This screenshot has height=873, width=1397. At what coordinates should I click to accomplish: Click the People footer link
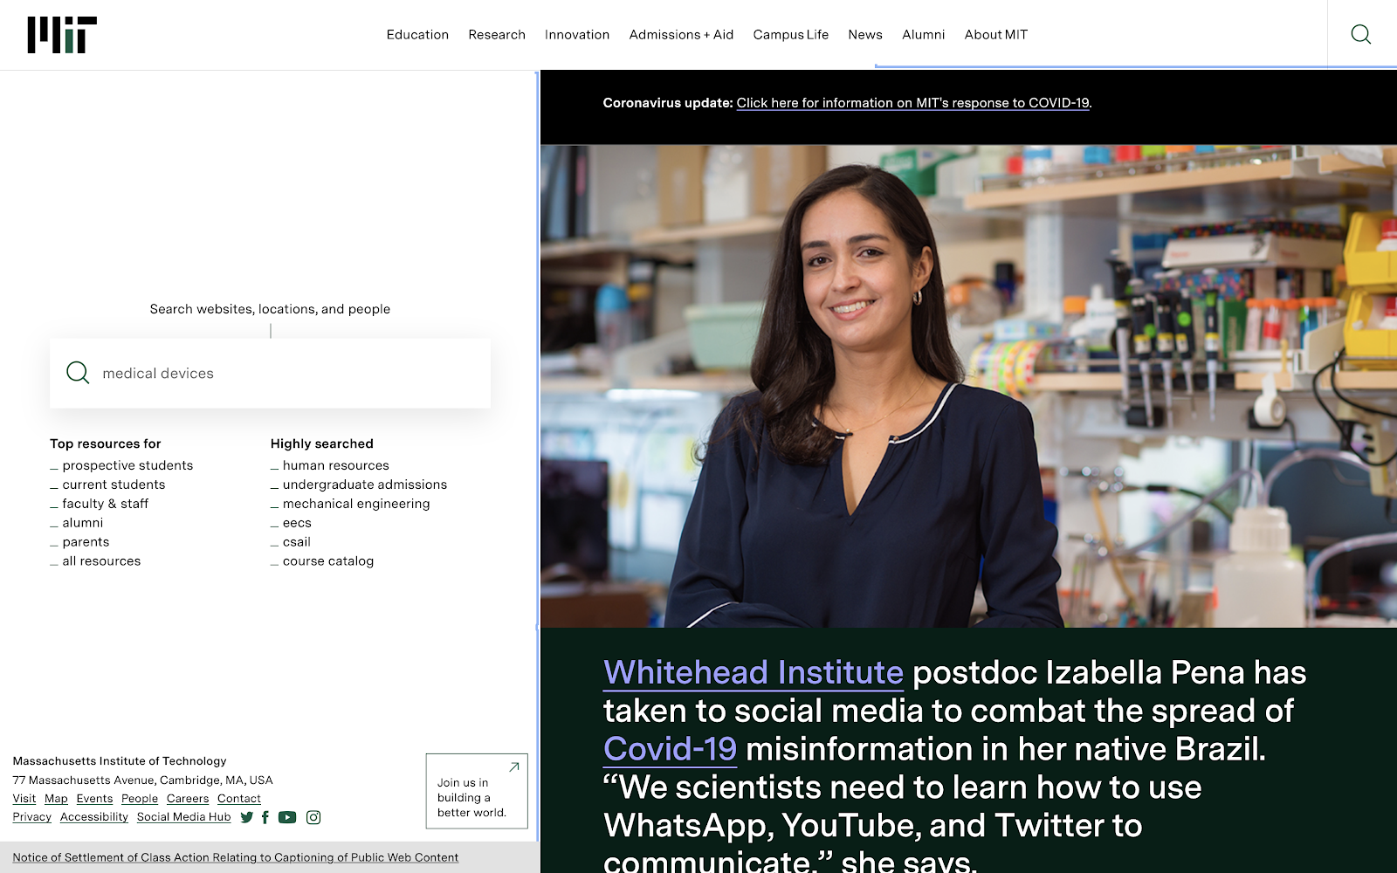[140, 799]
